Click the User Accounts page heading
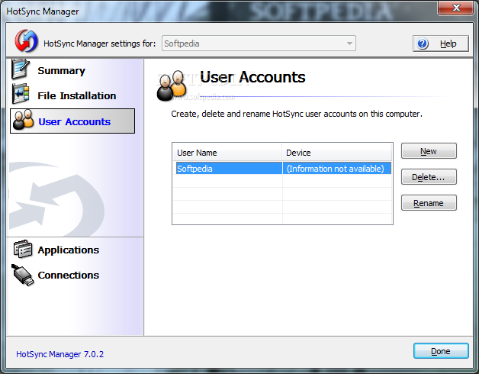 click(x=252, y=77)
